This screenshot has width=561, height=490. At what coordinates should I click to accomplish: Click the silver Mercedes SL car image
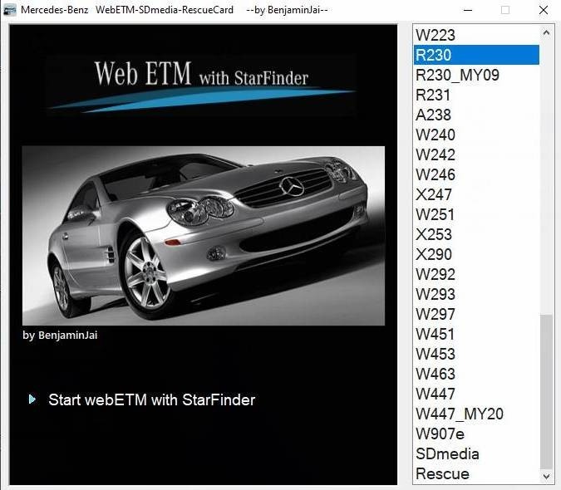(204, 236)
